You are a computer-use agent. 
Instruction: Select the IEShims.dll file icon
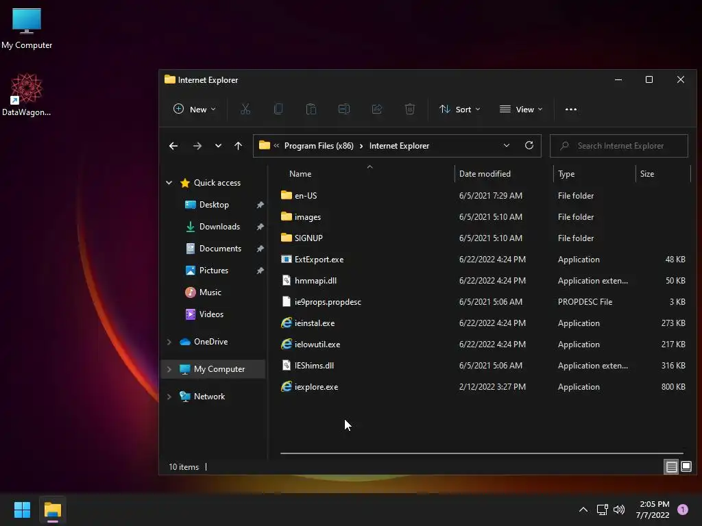coord(286,366)
